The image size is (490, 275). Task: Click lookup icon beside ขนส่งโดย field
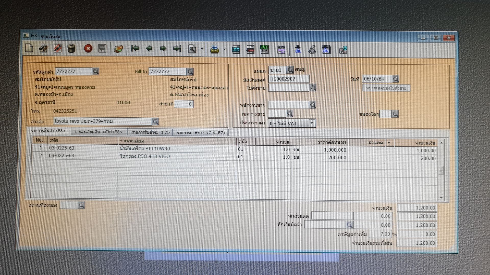click(x=395, y=114)
